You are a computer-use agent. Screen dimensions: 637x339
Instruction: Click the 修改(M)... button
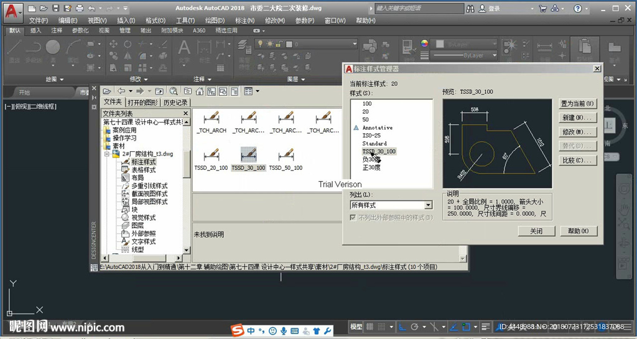click(578, 132)
